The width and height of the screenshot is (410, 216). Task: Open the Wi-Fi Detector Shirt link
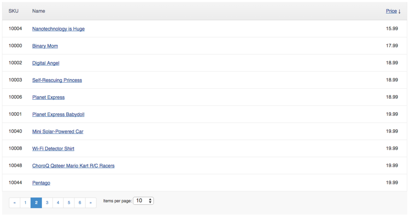coord(53,149)
